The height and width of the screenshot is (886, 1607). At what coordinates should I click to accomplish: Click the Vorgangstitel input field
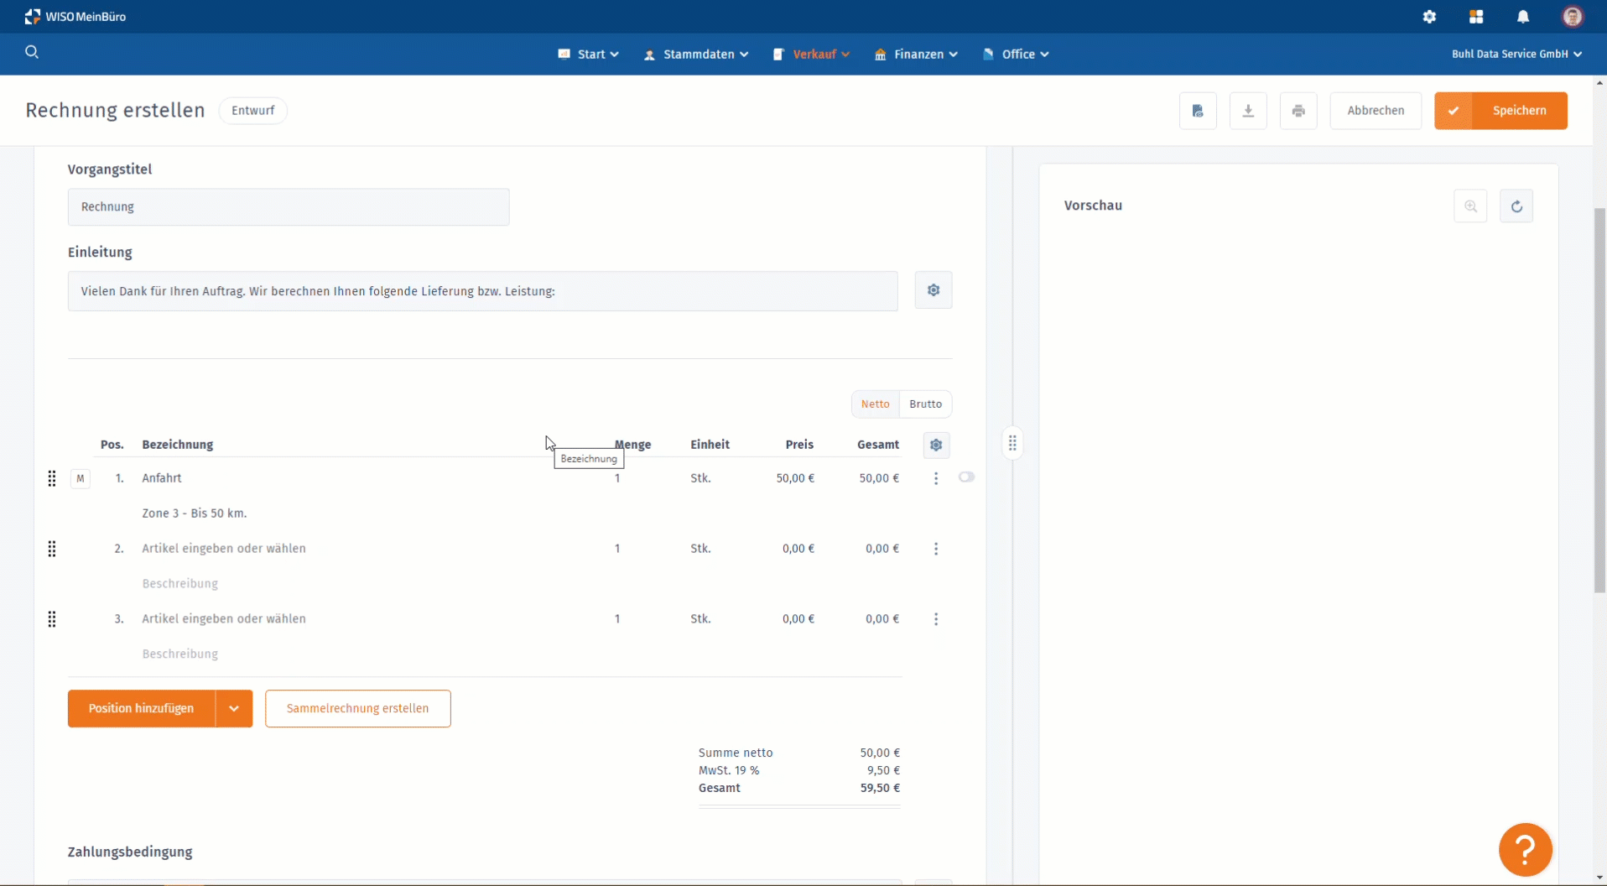289,207
